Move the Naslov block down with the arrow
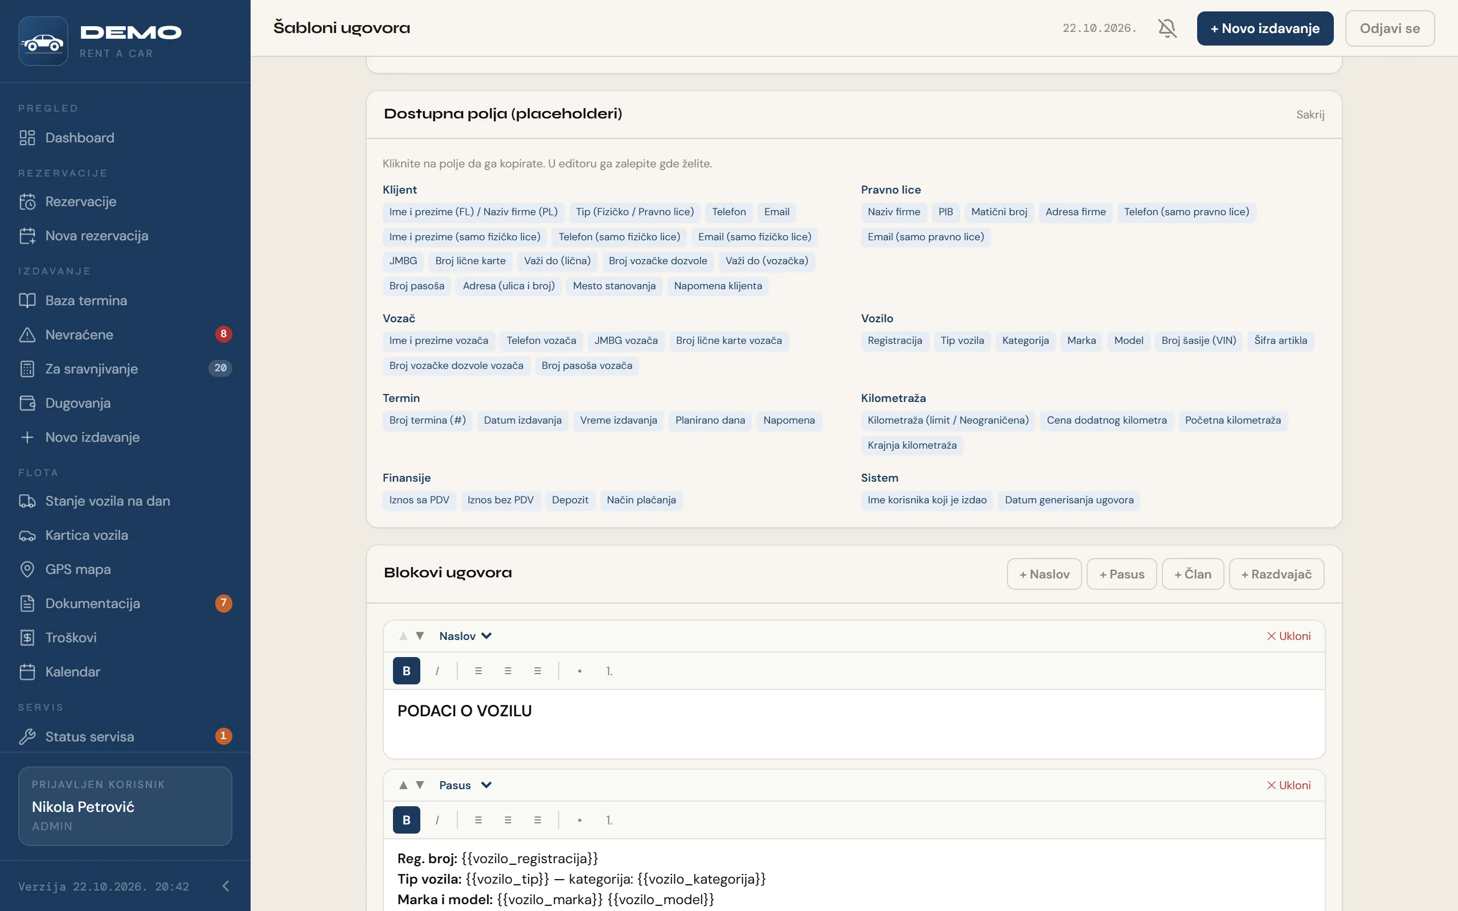1458x911 pixels. [420, 635]
